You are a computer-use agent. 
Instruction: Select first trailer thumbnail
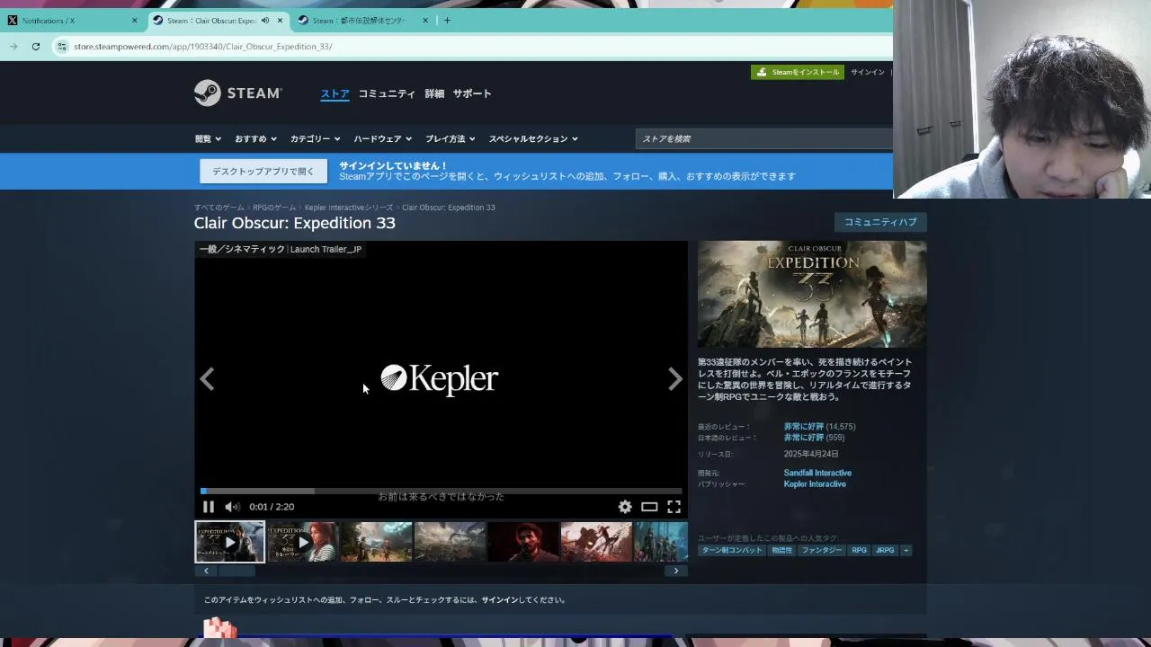(230, 542)
